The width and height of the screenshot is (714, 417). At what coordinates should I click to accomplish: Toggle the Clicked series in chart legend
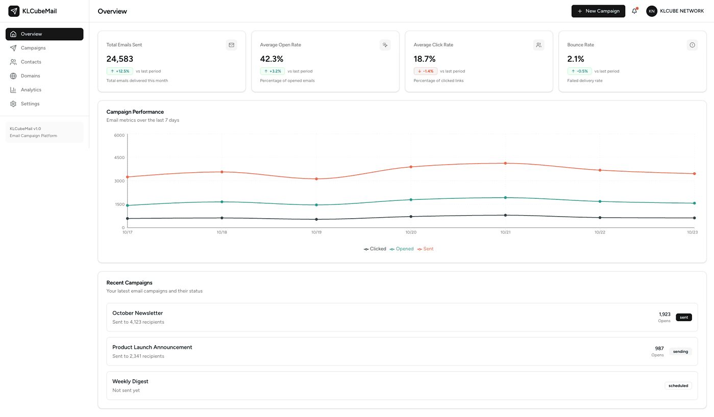tap(375, 249)
